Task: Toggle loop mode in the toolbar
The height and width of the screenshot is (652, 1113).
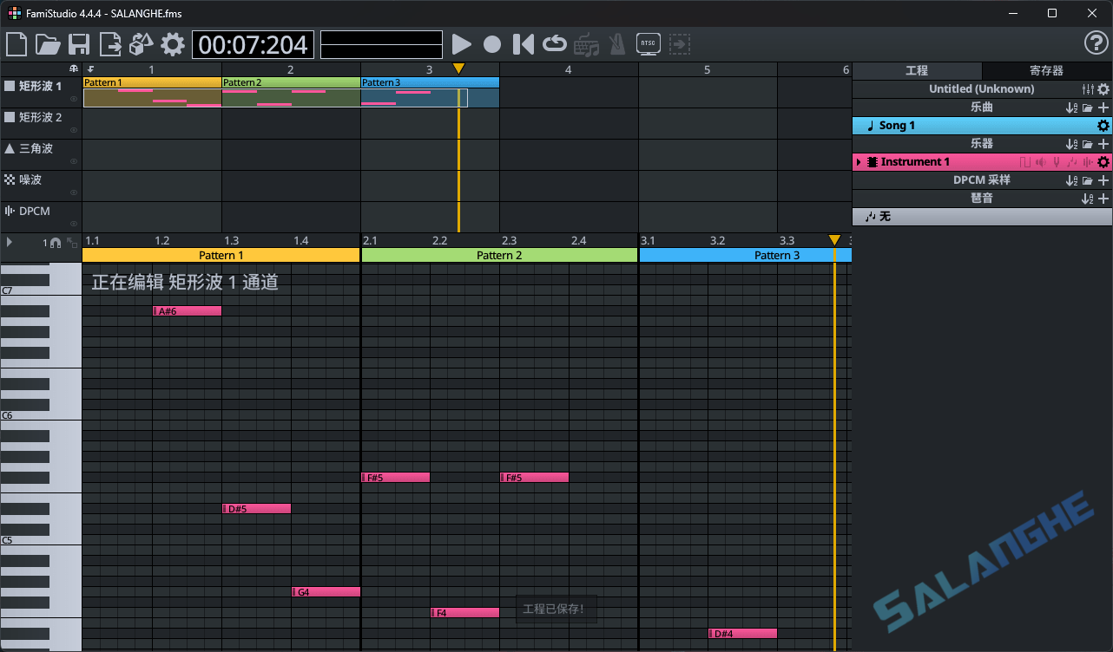Action: [x=555, y=44]
